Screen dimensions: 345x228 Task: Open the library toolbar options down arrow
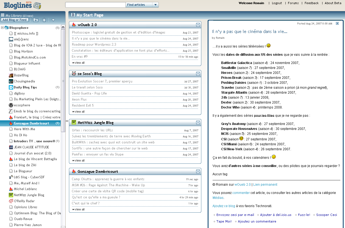53,20
